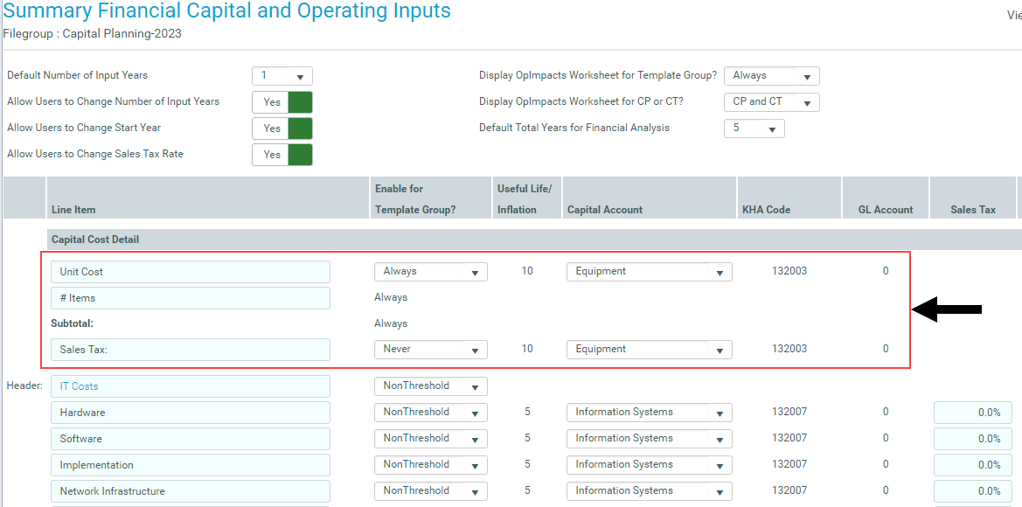Open Unit Cost Enable for Template Group dropdown

(430, 272)
